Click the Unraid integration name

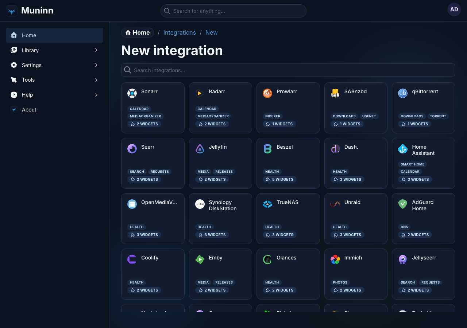(352, 202)
